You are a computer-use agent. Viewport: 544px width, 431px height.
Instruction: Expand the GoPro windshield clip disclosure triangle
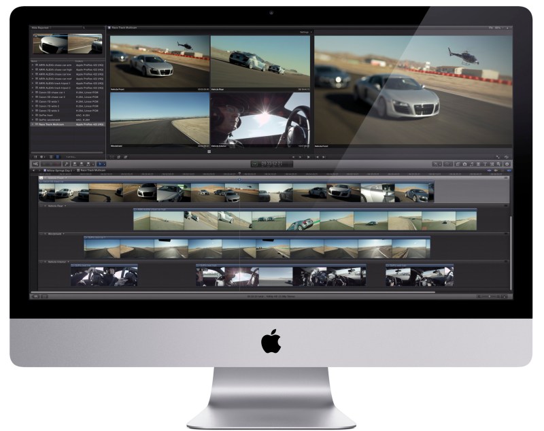33,121
